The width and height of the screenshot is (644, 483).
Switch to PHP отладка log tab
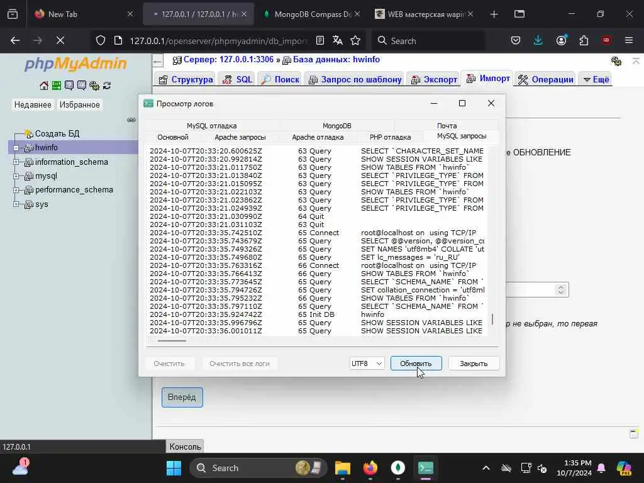click(x=390, y=137)
